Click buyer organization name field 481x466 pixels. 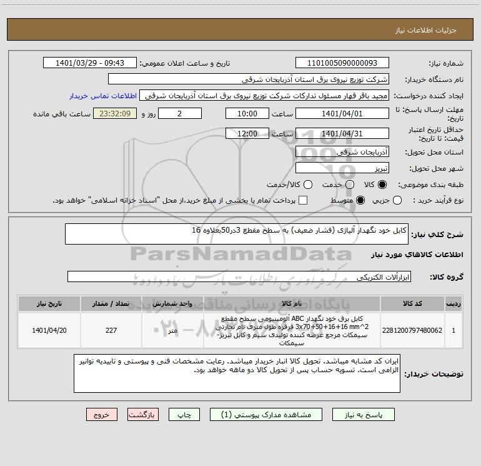[x=249, y=79]
